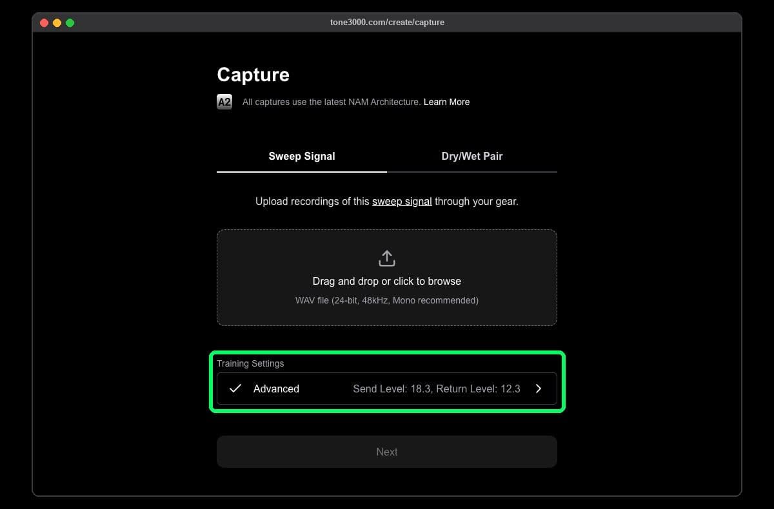Click the checkmark icon beside Advanced
774x509 pixels.
(x=235, y=389)
